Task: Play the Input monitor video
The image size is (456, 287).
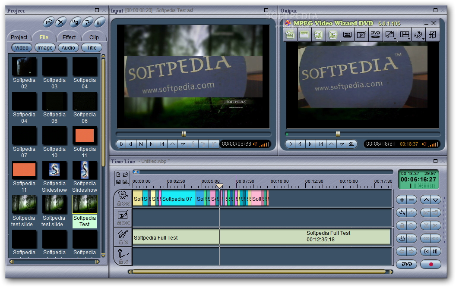Action: coord(122,144)
